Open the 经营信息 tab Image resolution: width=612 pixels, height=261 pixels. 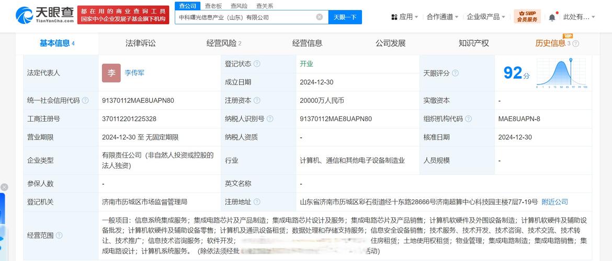point(307,43)
